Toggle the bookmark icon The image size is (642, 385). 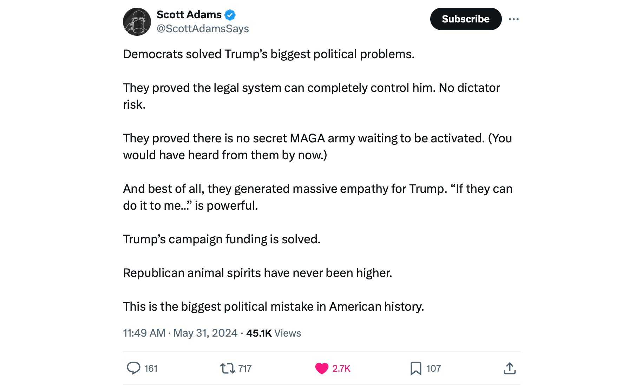(416, 368)
